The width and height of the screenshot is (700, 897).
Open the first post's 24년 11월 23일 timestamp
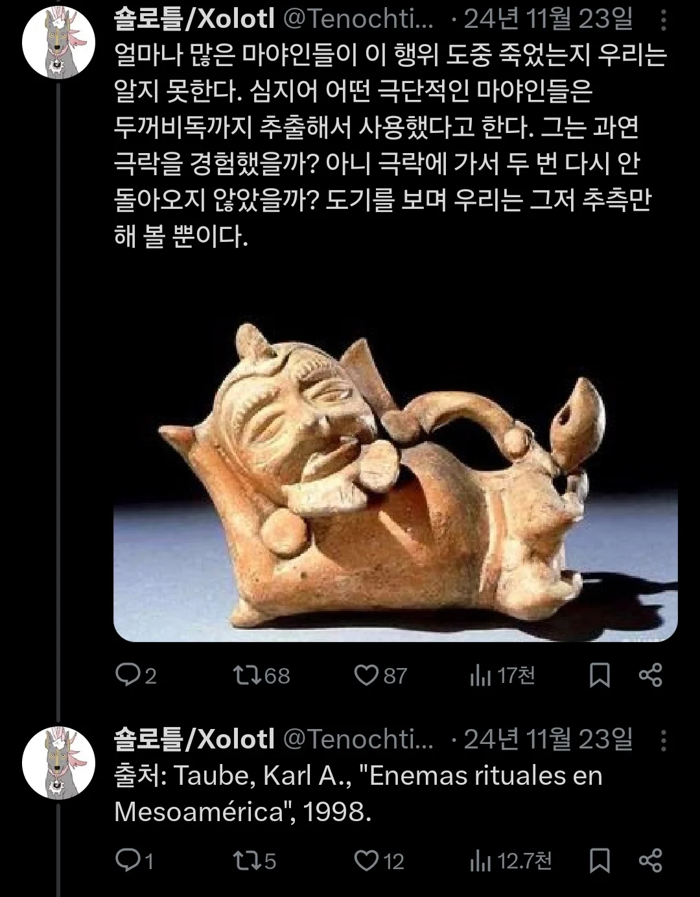[x=548, y=20]
